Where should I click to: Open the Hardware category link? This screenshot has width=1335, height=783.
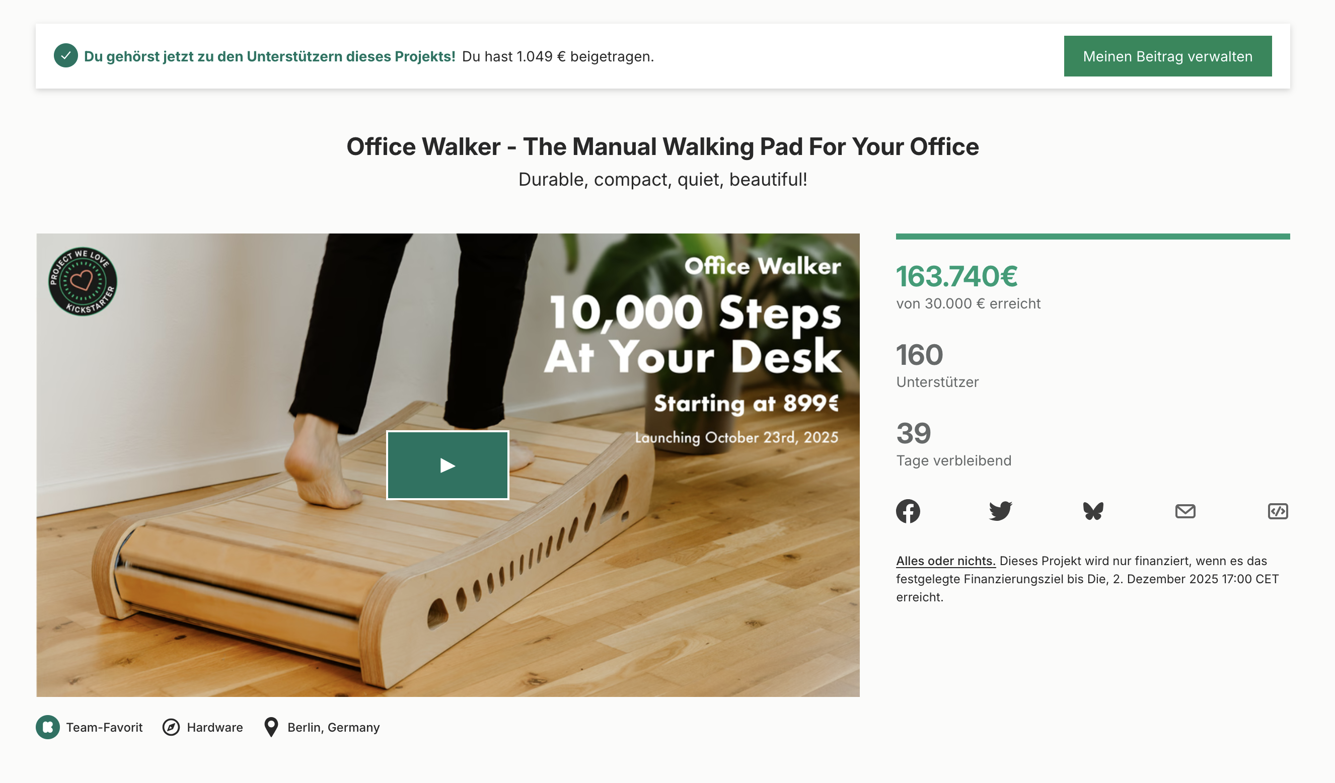tap(214, 728)
